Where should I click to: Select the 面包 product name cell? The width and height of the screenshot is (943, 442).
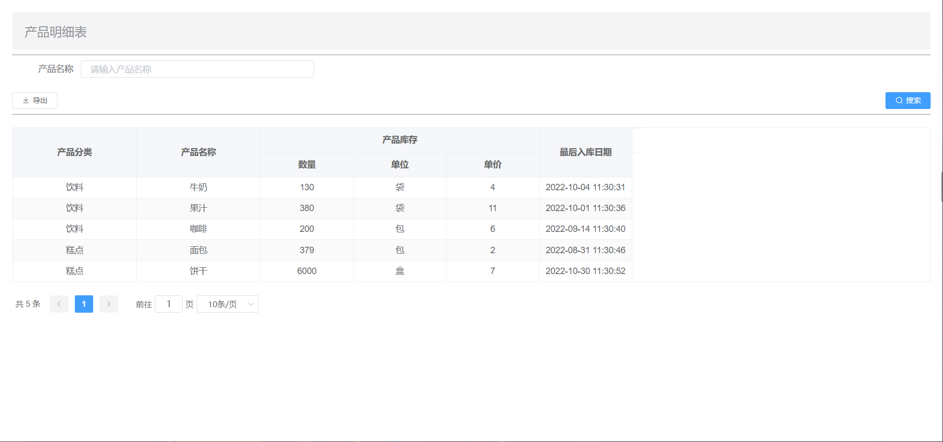click(198, 250)
